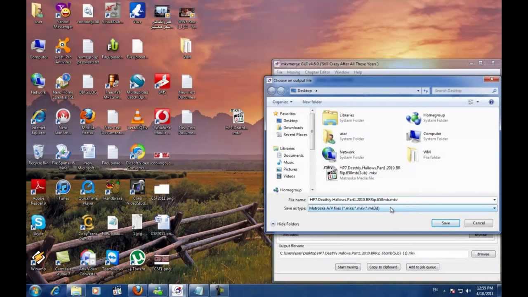
Task: Open the Dicsoft Video Converter icon
Action: point(137,157)
